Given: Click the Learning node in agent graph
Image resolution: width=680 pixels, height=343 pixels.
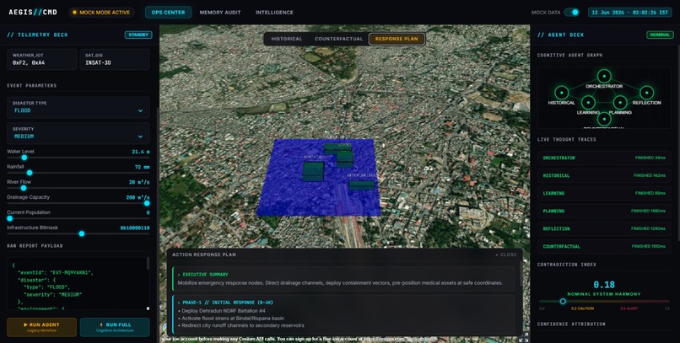Looking at the screenshot, I should pyautogui.click(x=588, y=103).
